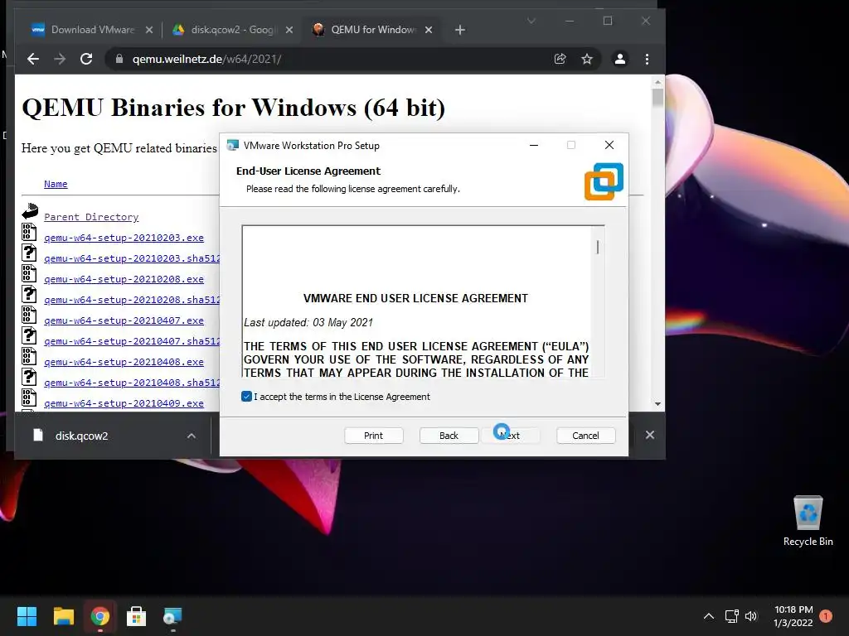This screenshot has height=636, width=849.
Task: Open a new Chrome tab with plus button
Action: [459, 30]
